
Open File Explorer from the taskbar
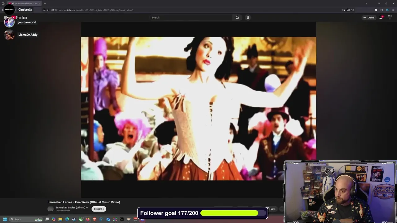click(x=60, y=219)
